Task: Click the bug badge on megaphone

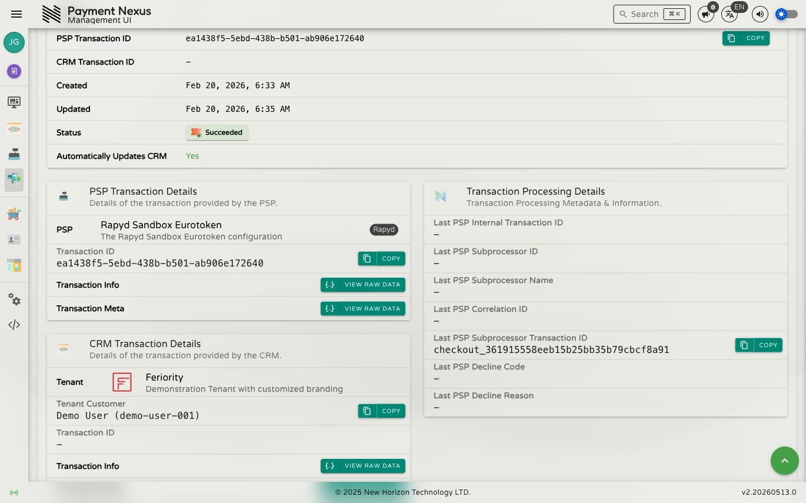Action: click(x=713, y=7)
